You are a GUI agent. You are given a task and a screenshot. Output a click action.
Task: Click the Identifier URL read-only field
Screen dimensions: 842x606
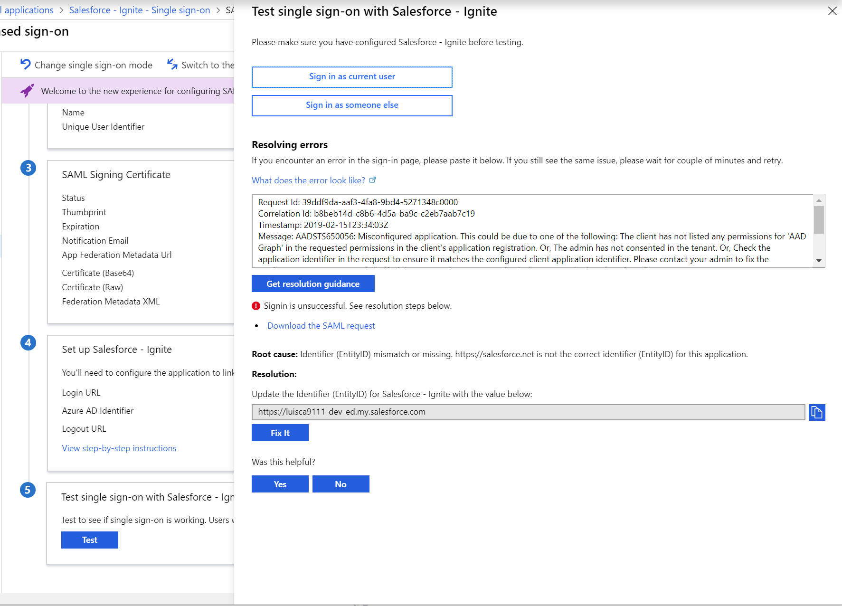click(529, 412)
